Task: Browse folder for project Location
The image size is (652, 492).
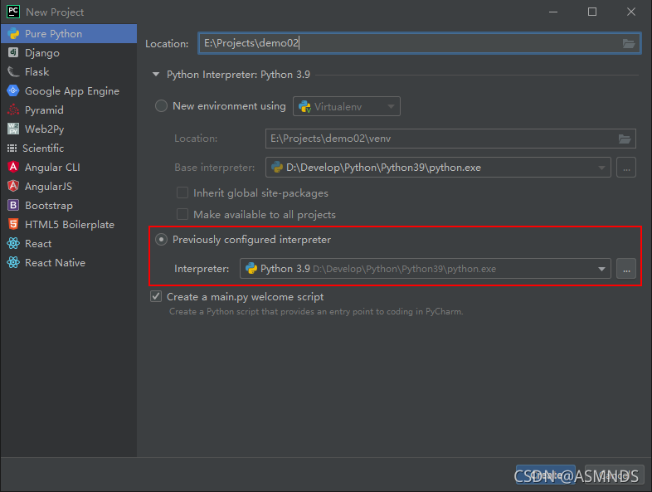Action: (x=628, y=43)
